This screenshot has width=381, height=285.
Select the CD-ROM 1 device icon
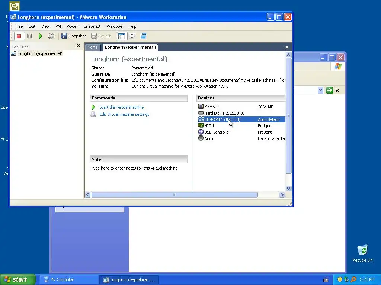click(201, 119)
